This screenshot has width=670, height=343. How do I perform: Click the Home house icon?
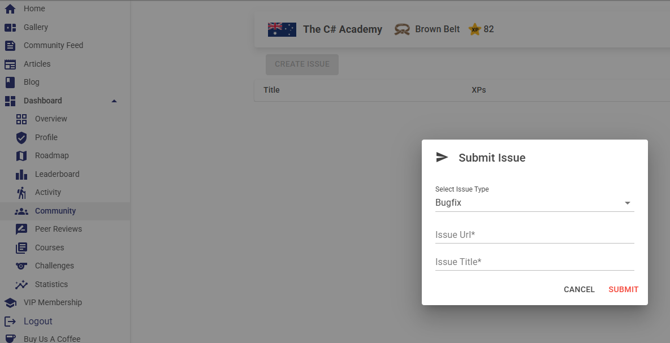(10, 8)
